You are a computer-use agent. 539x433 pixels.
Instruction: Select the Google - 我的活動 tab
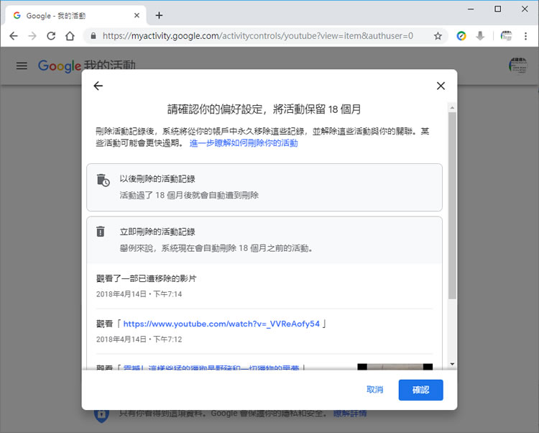click(74, 16)
